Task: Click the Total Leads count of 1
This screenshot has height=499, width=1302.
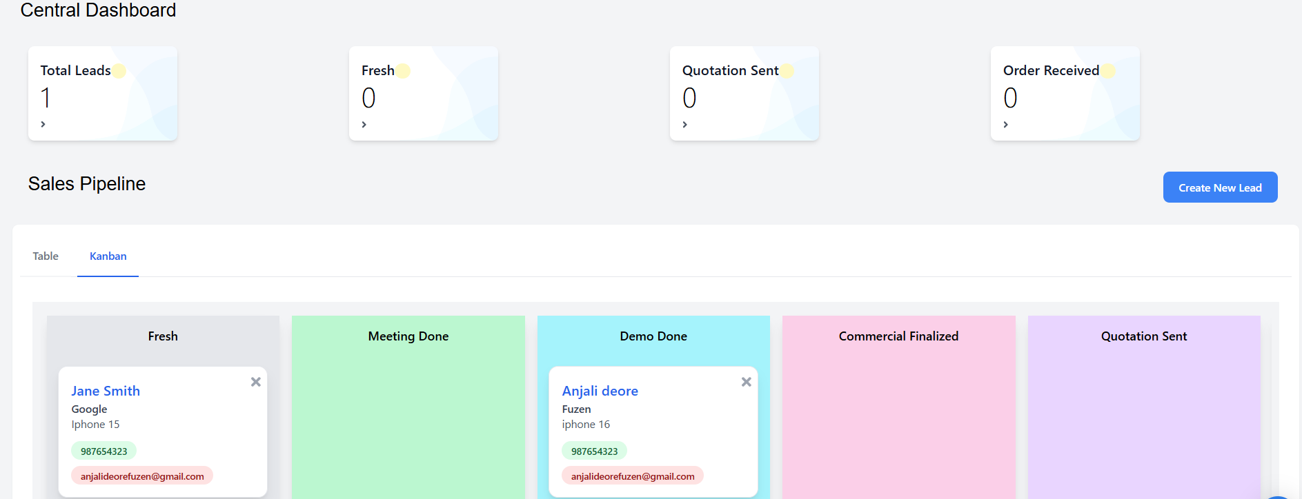Action: tap(46, 98)
